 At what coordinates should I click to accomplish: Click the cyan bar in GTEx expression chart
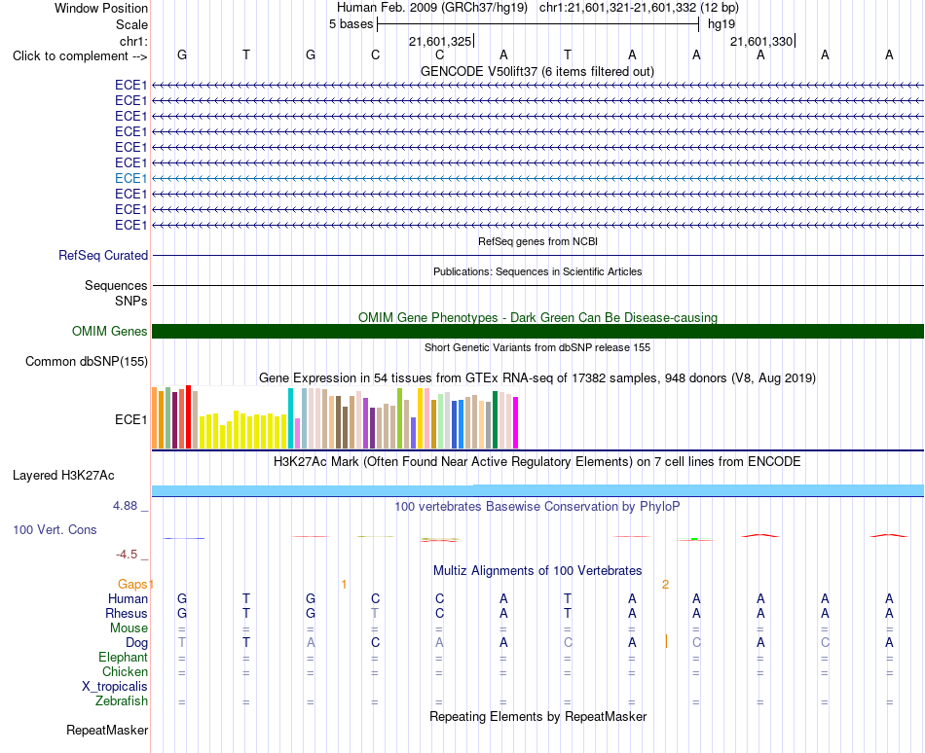click(x=290, y=418)
